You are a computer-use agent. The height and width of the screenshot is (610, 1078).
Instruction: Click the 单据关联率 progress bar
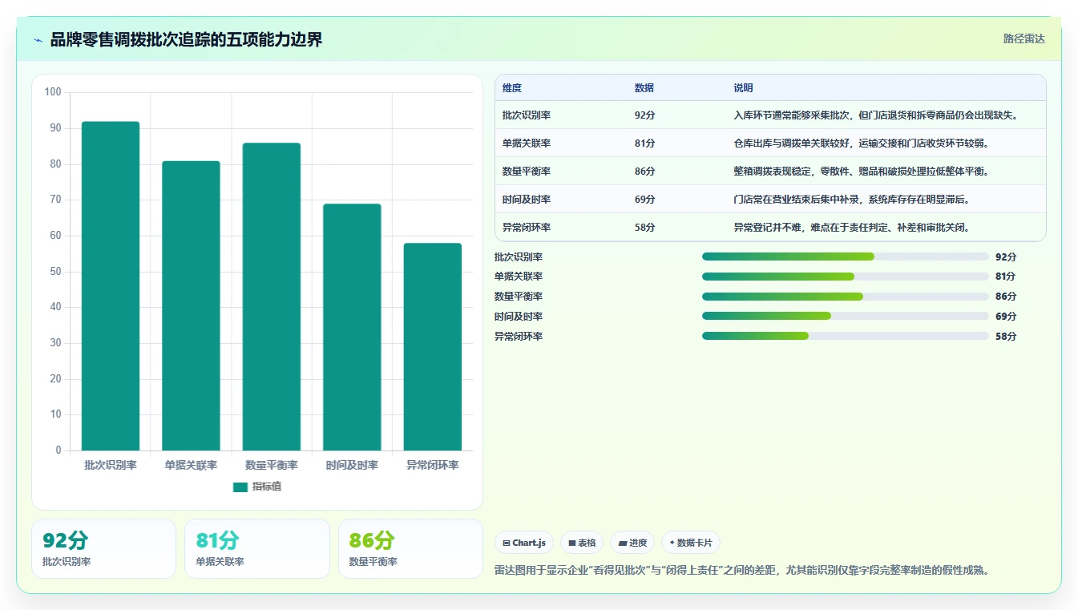(845, 277)
